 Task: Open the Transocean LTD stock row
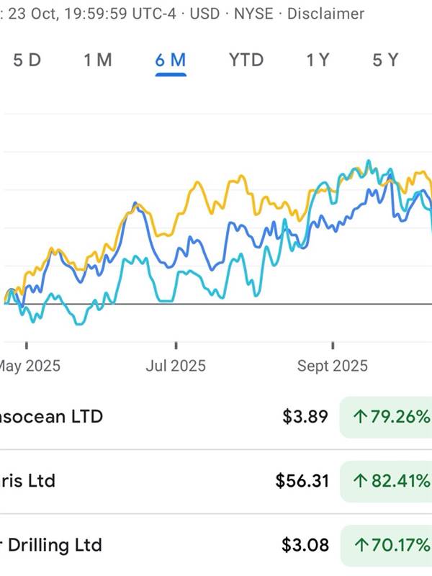[50, 416]
